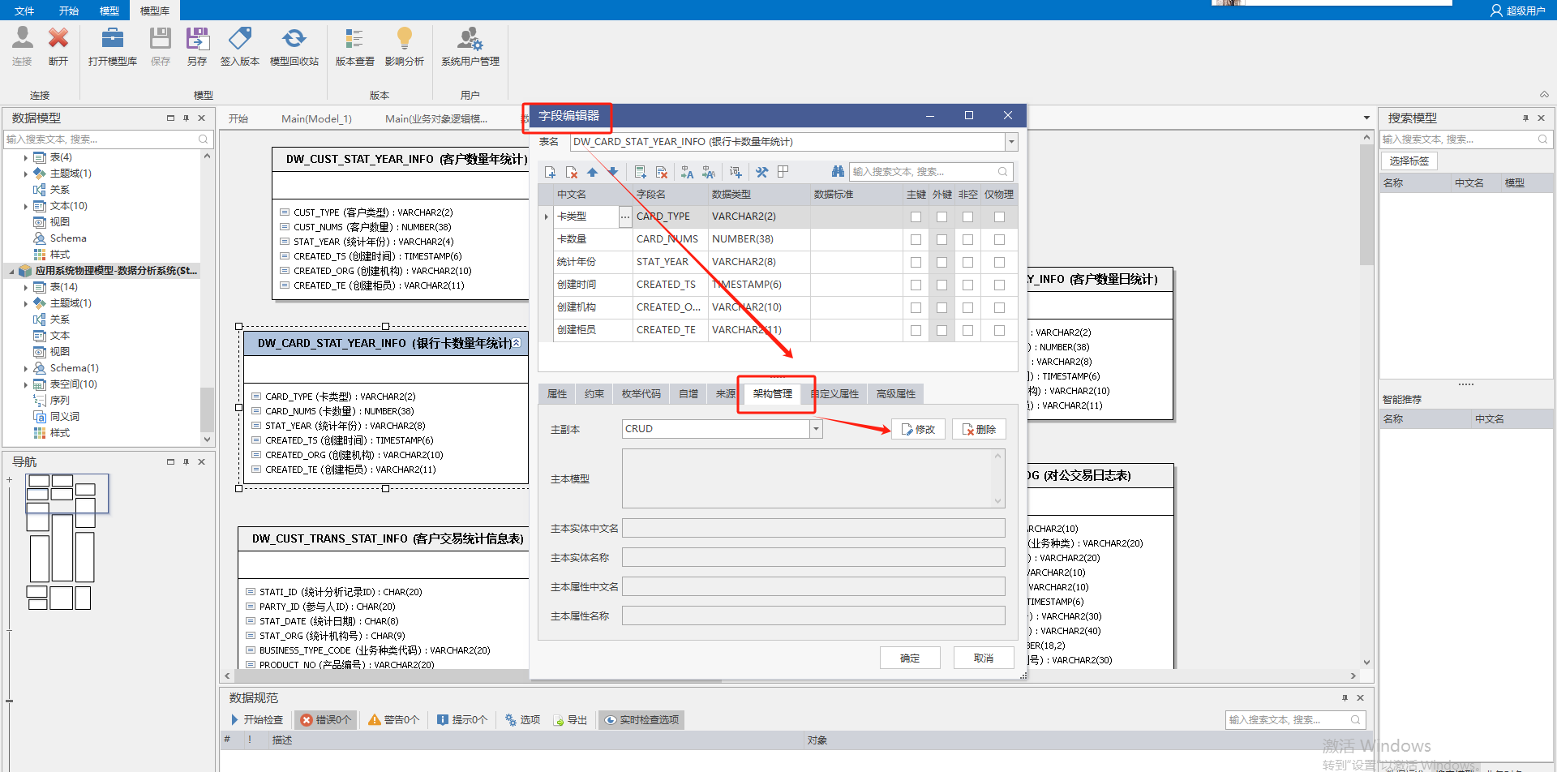The height and width of the screenshot is (772, 1557).
Task: Collapse 应用系统物理模型-数据分析系统 node
Action: [x=11, y=271]
